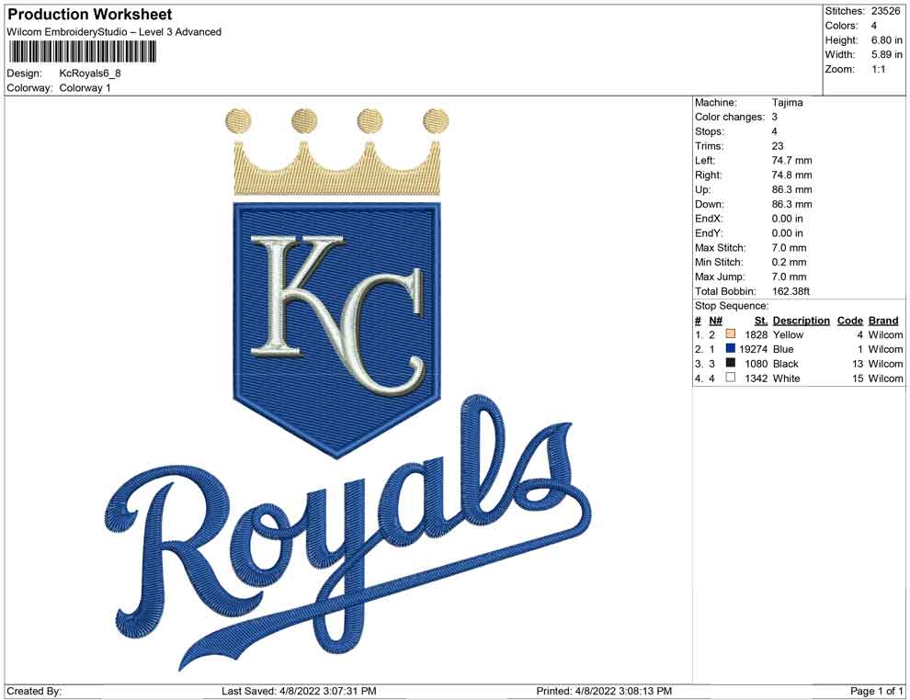This screenshot has height=700, width=910.
Task: Click the 'EndX:' label
Action: [707, 219]
